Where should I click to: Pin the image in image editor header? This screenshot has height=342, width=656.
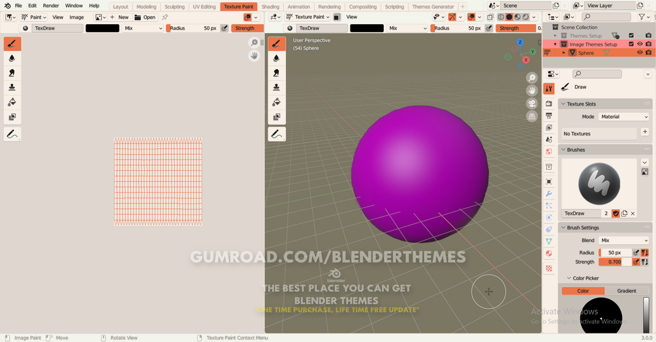pos(165,17)
